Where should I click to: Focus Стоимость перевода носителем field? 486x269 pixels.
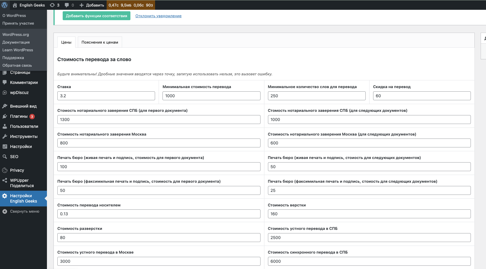(159, 214)
